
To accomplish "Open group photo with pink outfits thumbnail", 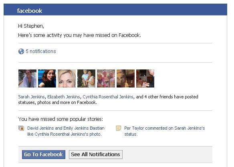I will 106,79.
